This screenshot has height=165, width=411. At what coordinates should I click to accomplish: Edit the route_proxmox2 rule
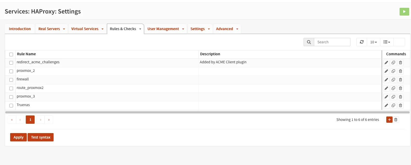click(x=386, y=88)
